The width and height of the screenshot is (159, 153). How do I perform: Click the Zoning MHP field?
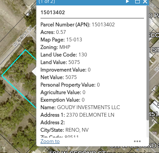tap(56, 47)
